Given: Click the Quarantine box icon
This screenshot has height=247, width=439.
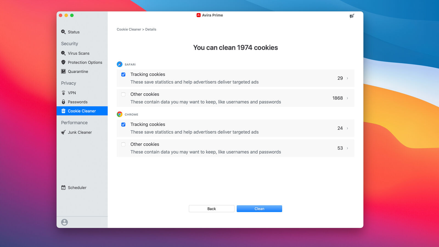Looking at the screenshot, I should tap(63, 71).
